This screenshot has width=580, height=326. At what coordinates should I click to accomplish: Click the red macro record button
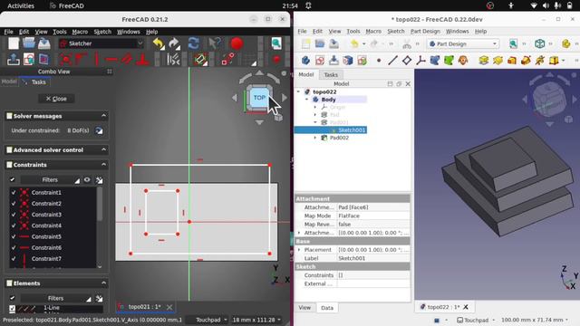coord(237,43)
